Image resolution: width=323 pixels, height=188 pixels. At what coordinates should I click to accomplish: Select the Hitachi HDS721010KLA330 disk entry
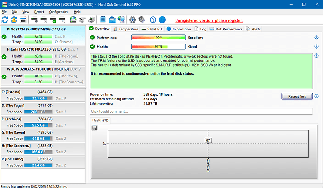(x=43, y=55)
